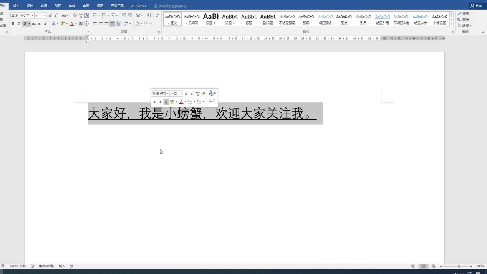The image size is (487, 274).
Task: Click the Subscript icon in the ribbon
Action: (40, 23)
